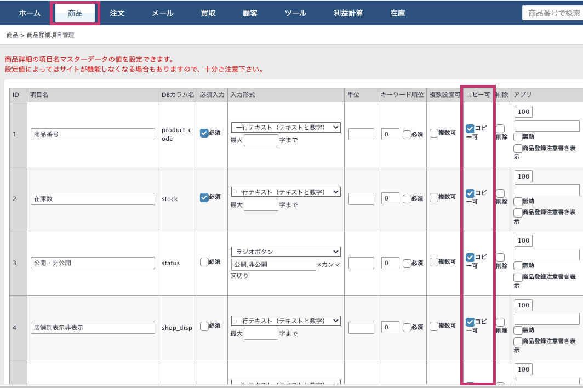
Task: Click max characters field in shop_disp row
Action: (261, 334)
